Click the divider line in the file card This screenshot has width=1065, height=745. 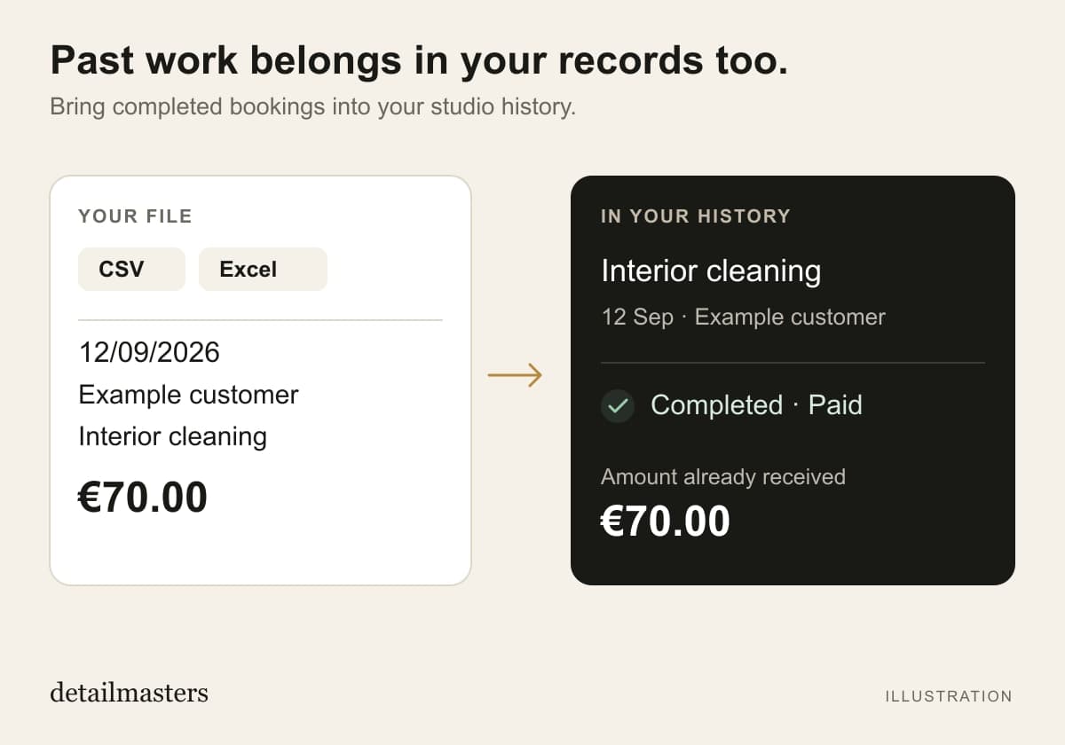[260, 319]
